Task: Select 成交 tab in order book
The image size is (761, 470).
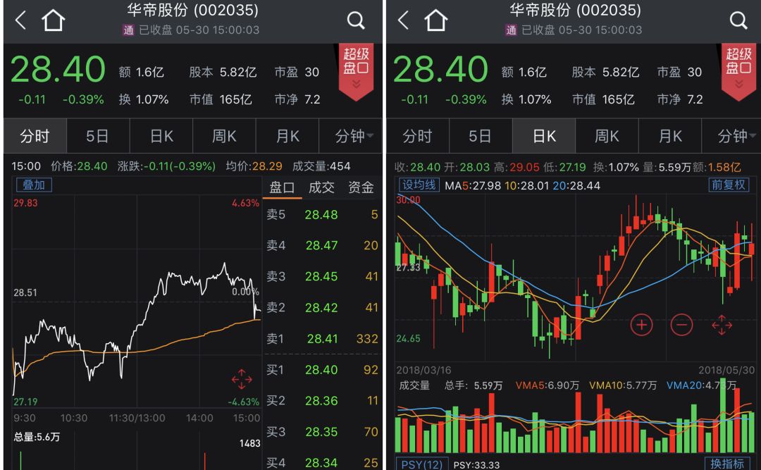Action: click(x=321, y=187)
